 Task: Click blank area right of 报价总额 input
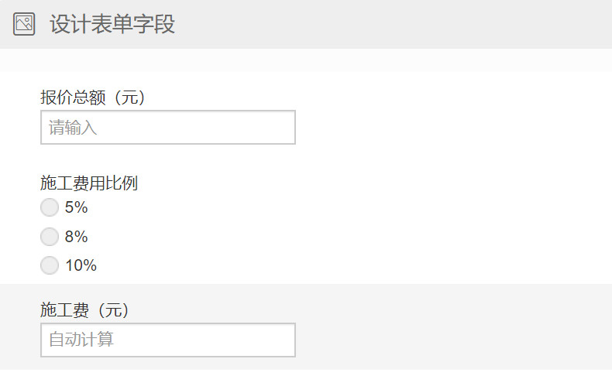pos(449,127)
